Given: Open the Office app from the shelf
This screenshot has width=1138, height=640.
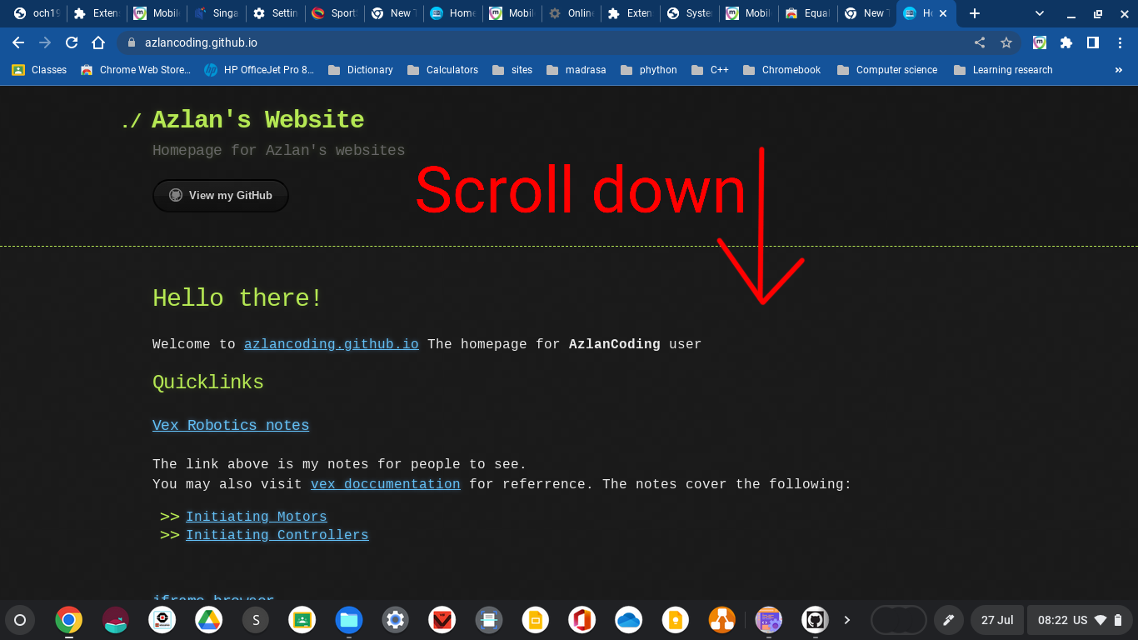Looking at the screenshot, I should [581, 620].
